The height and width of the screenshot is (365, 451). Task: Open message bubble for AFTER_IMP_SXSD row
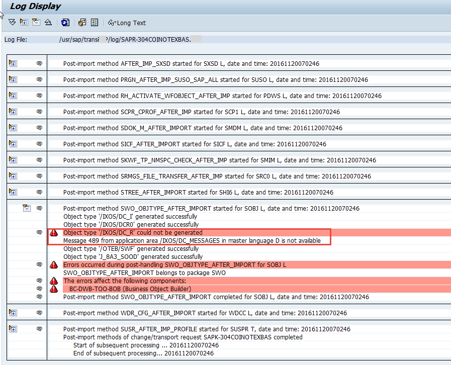pos(39,63)
